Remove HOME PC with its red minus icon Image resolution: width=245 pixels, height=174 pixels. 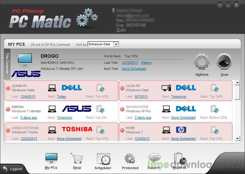(122, 130)
